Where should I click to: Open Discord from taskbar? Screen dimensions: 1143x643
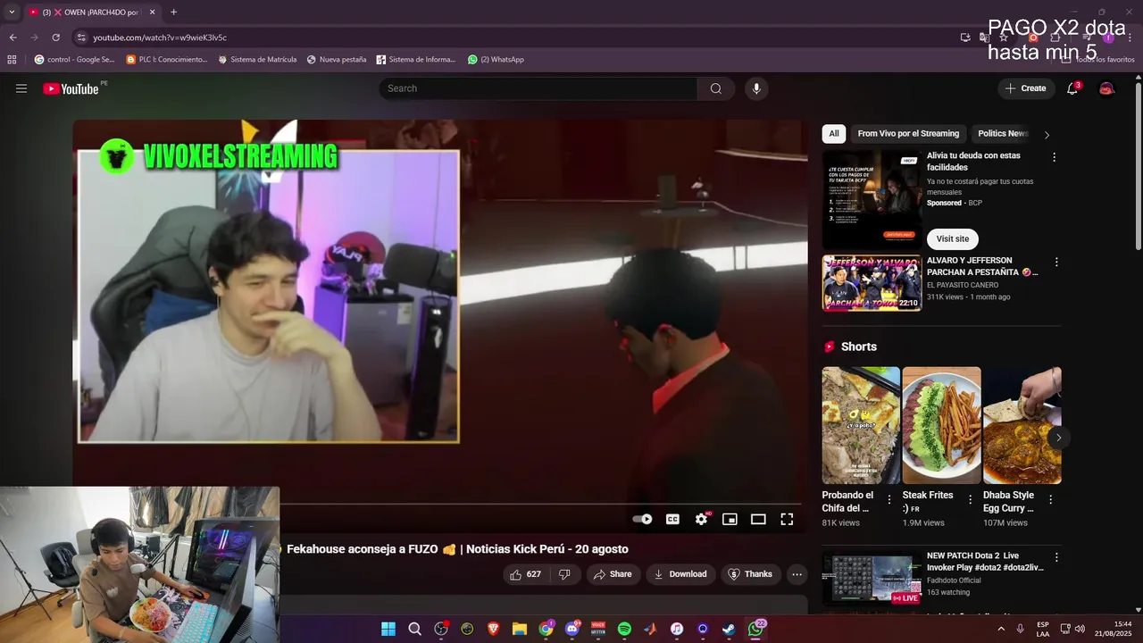point(571,629)
